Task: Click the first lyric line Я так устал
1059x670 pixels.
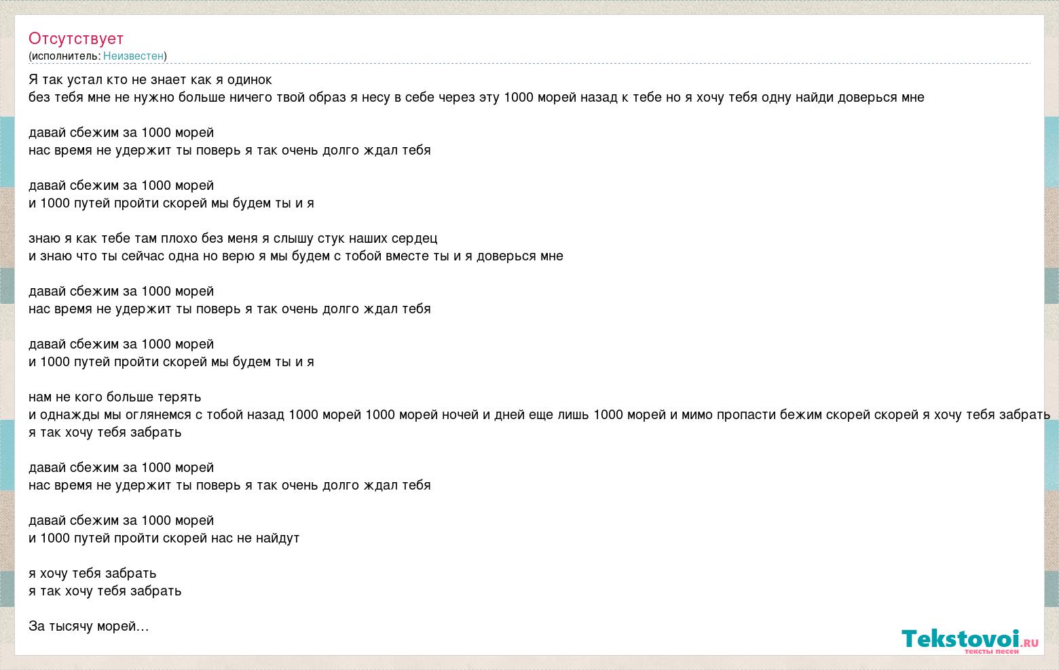Action: click(x=150, y=80)
